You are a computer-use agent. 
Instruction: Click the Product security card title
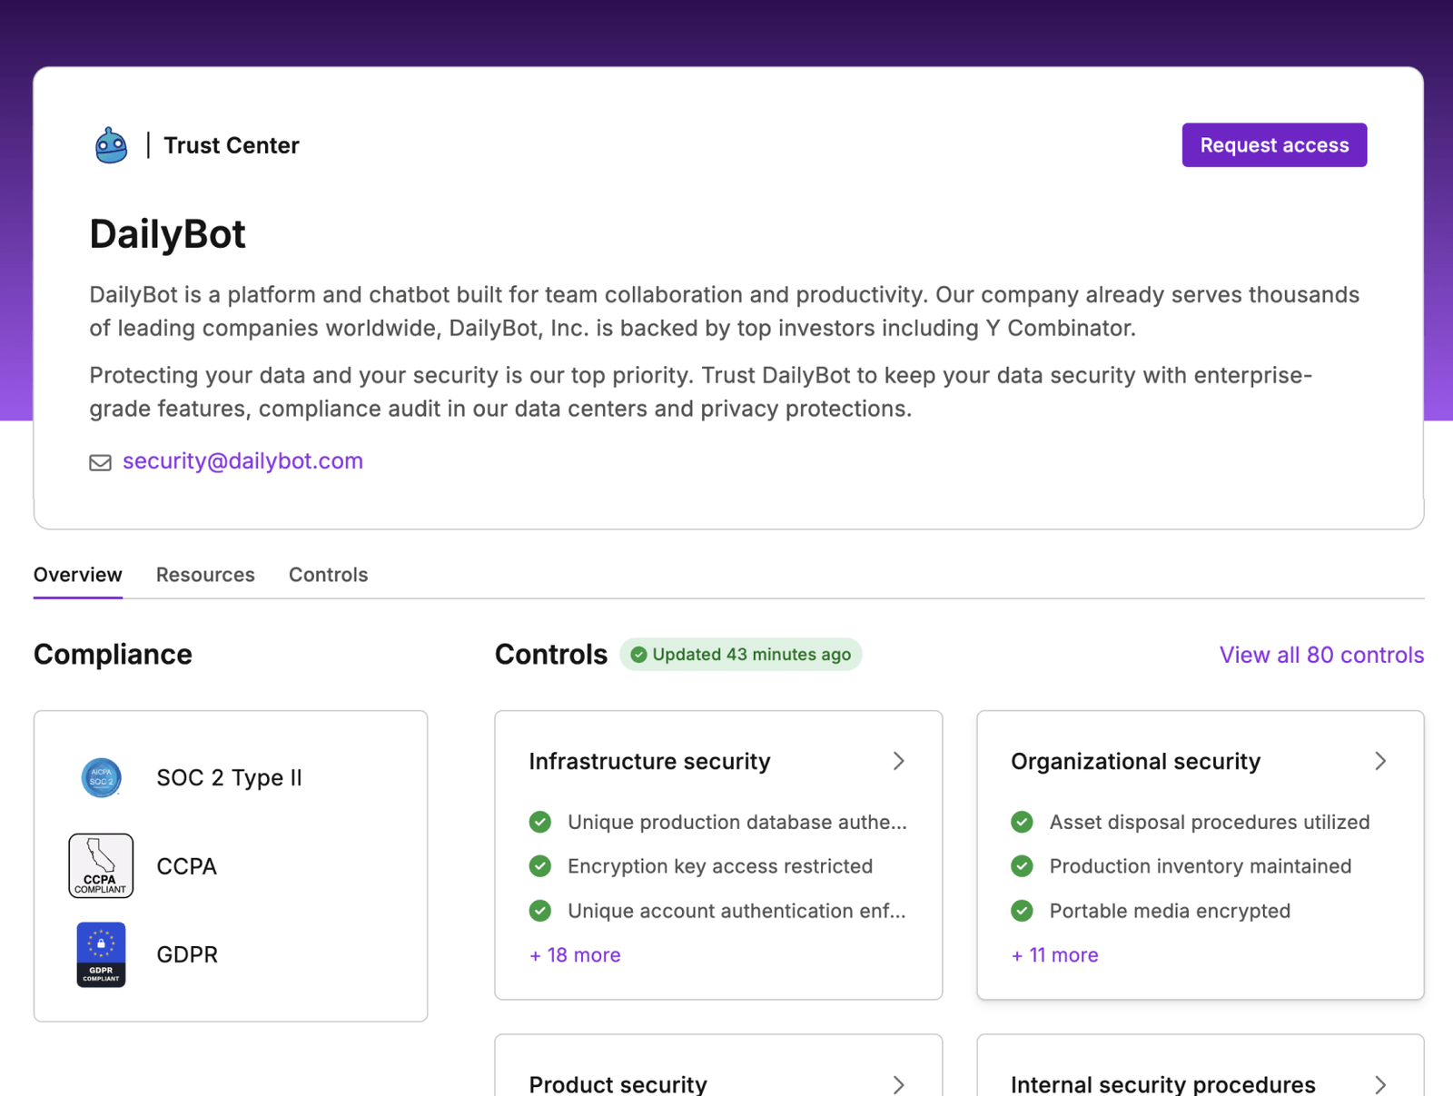coord(618,1084)
